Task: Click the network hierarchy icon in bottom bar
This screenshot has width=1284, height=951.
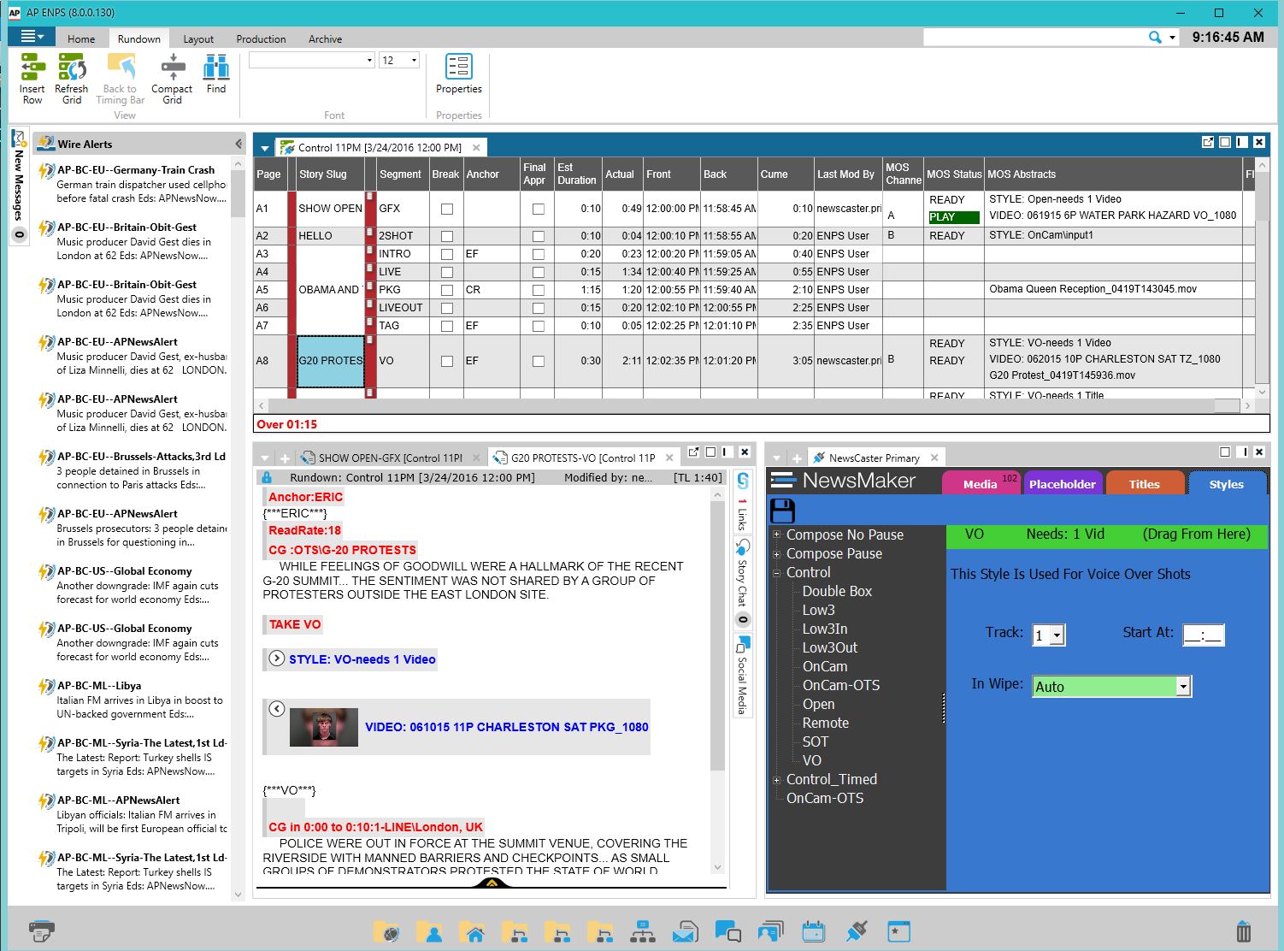Action: point(643,930)
